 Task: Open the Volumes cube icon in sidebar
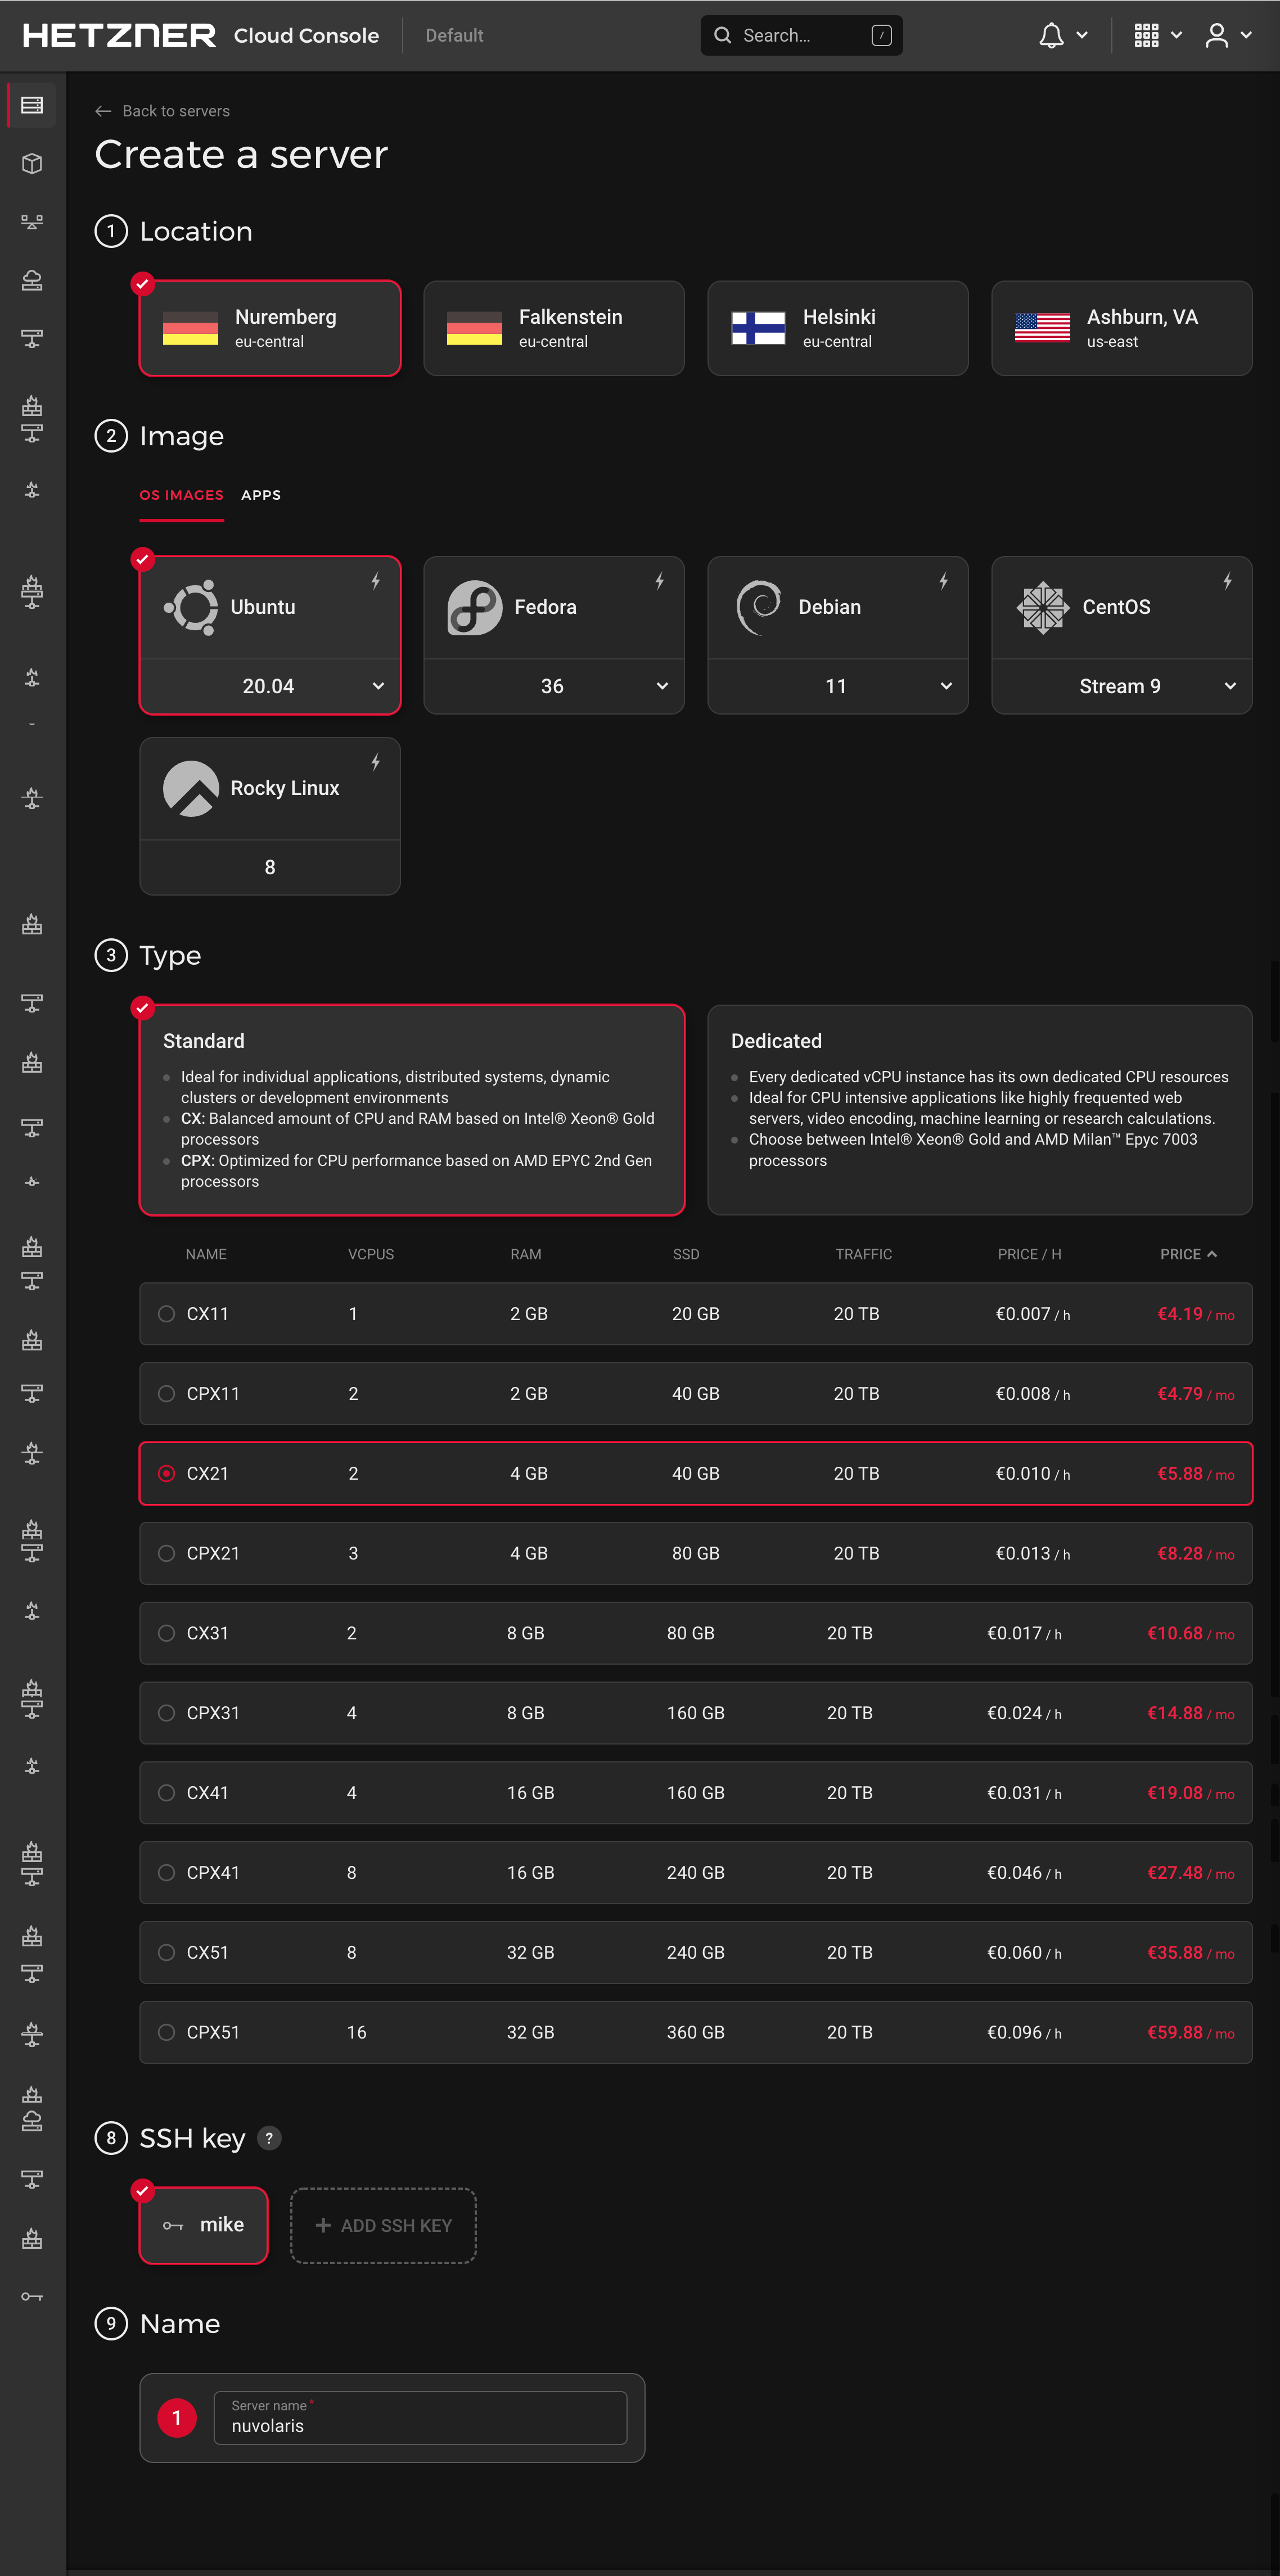click(x=32, y=163)
